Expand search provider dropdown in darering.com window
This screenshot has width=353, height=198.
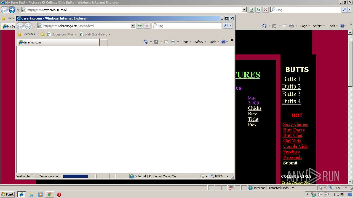(231, 26)
